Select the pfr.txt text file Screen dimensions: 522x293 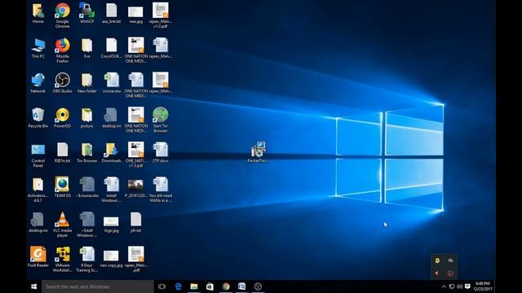135,221
